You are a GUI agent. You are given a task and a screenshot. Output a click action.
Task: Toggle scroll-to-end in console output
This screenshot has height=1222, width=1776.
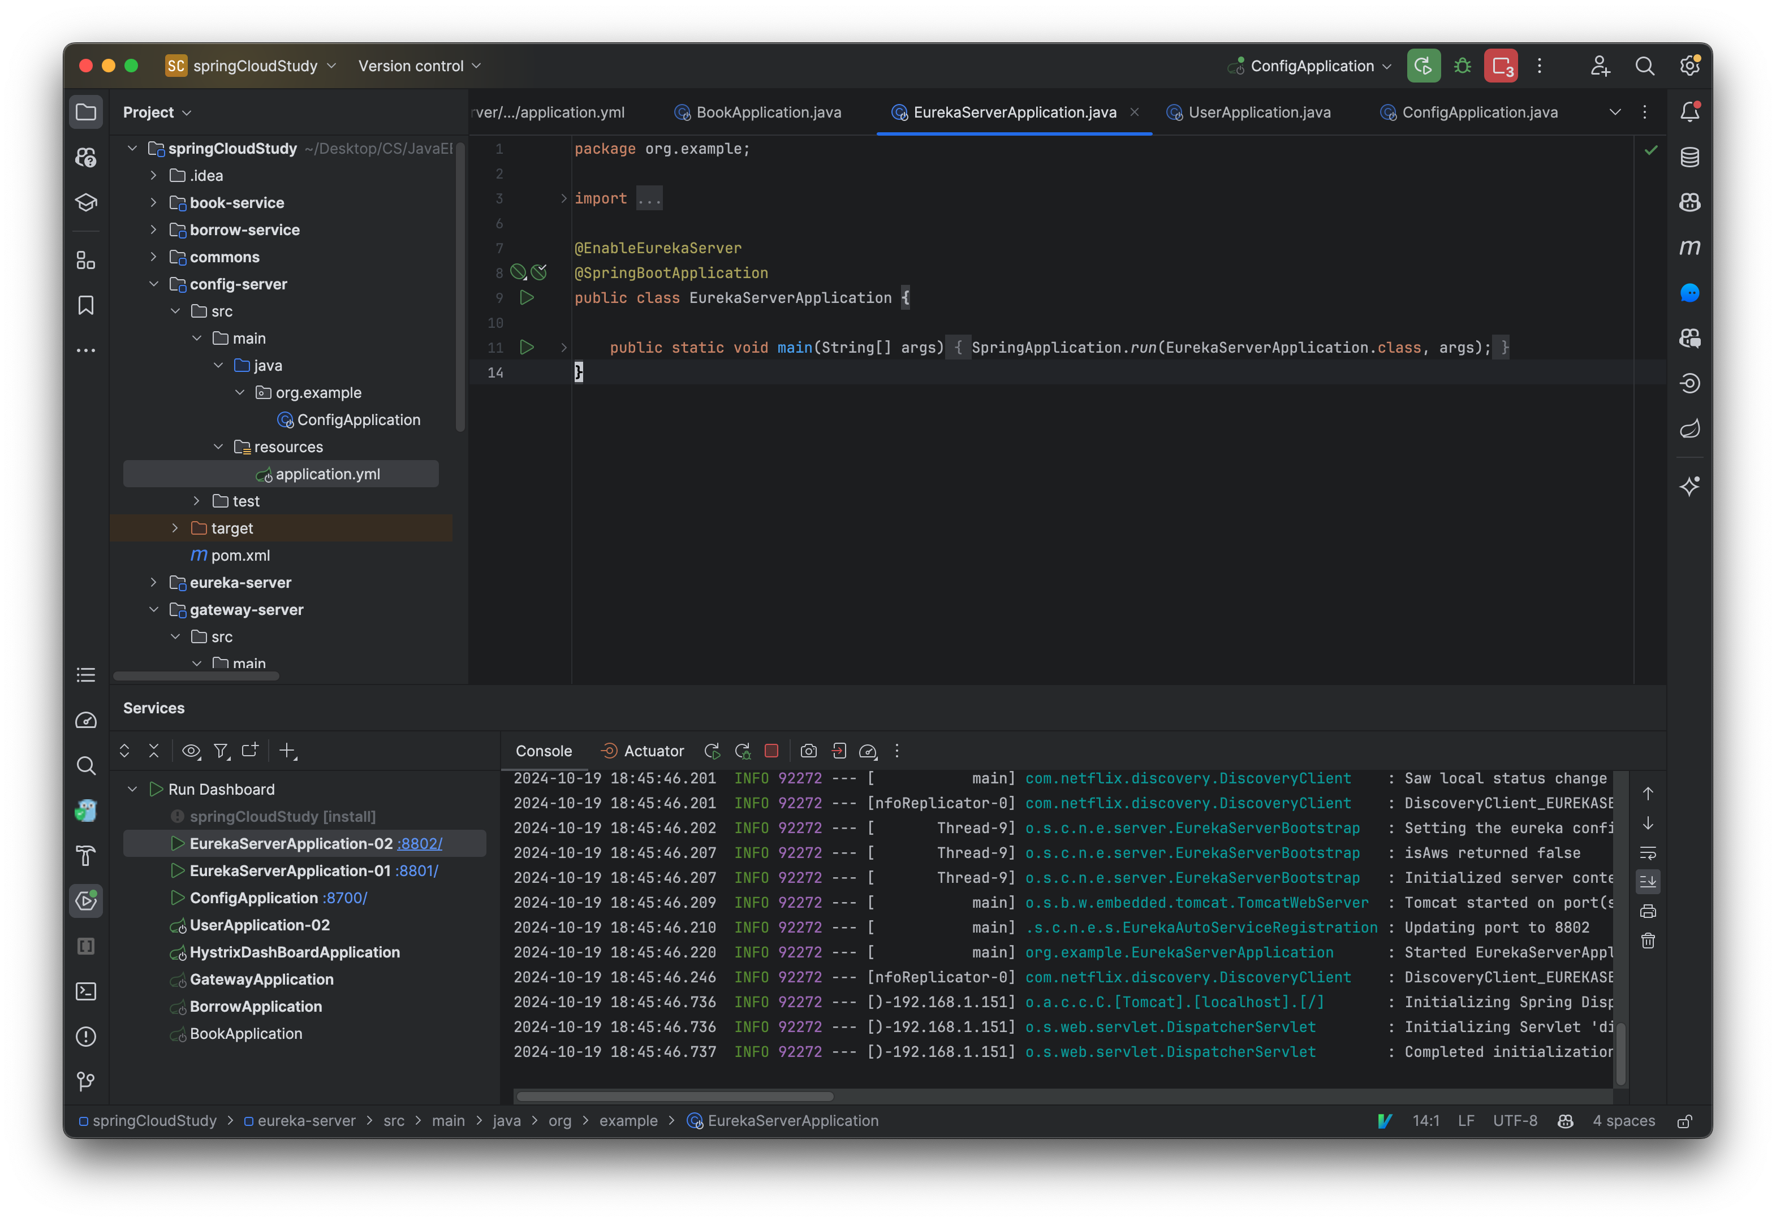tap(1648, 881)
